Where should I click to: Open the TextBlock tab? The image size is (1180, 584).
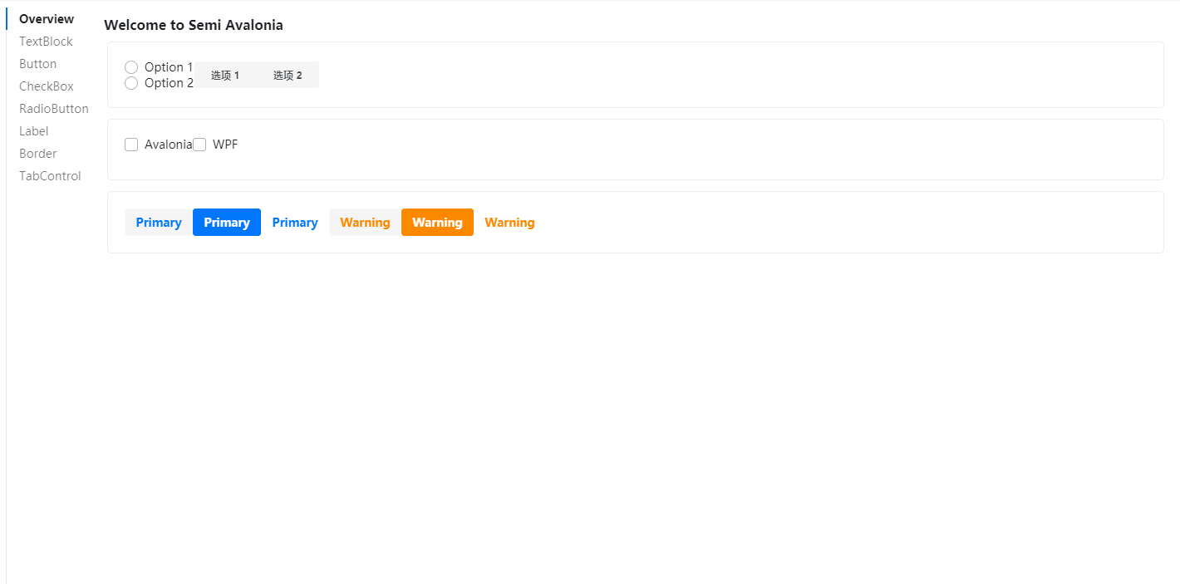46,42
